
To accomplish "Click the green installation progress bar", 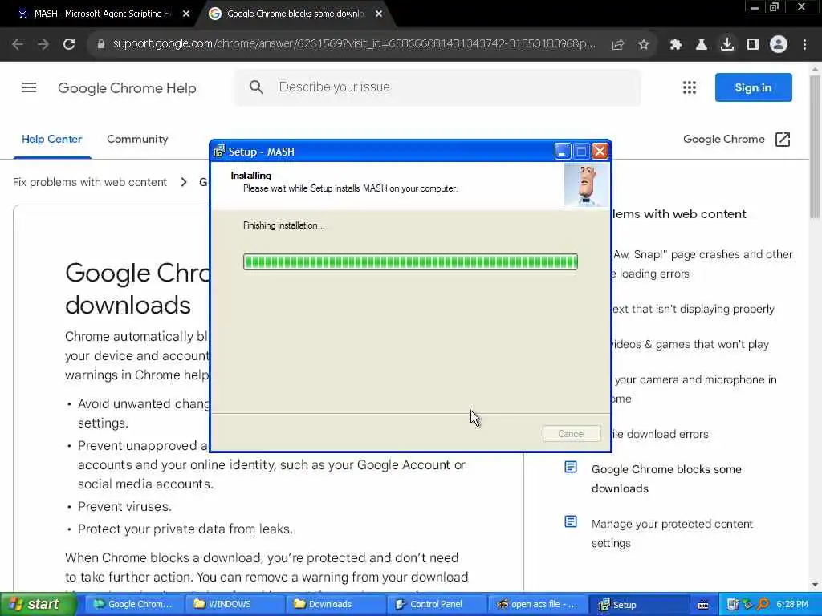I will tap(410, 262).
